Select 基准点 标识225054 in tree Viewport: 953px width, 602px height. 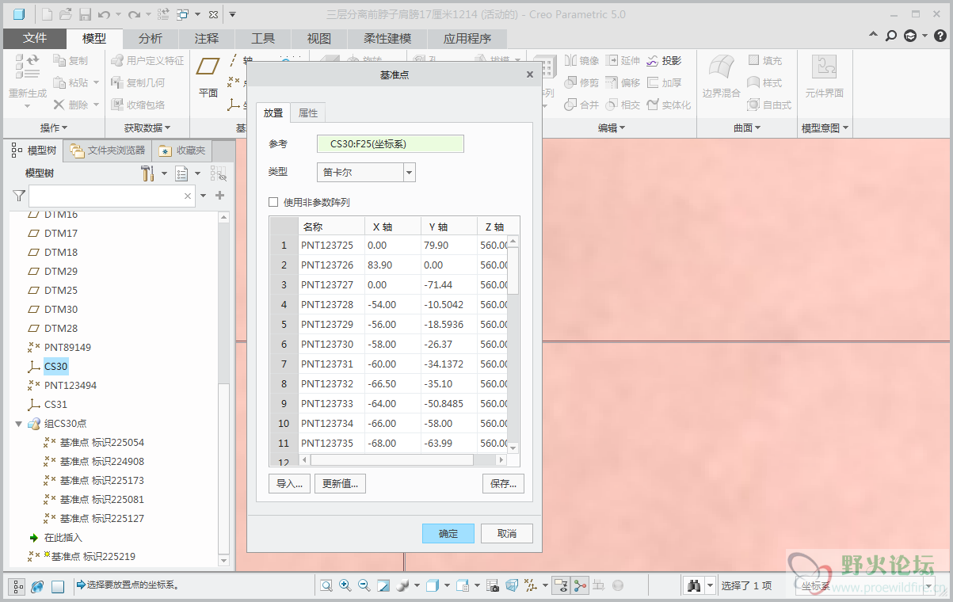(x=102, y=443)
